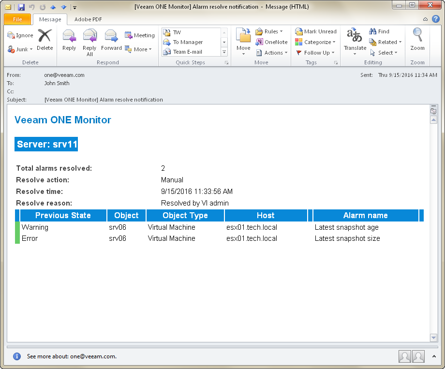This screenshot has width=445, height=369.
Task: Send message to OneNote
Action: click(272, 42)
